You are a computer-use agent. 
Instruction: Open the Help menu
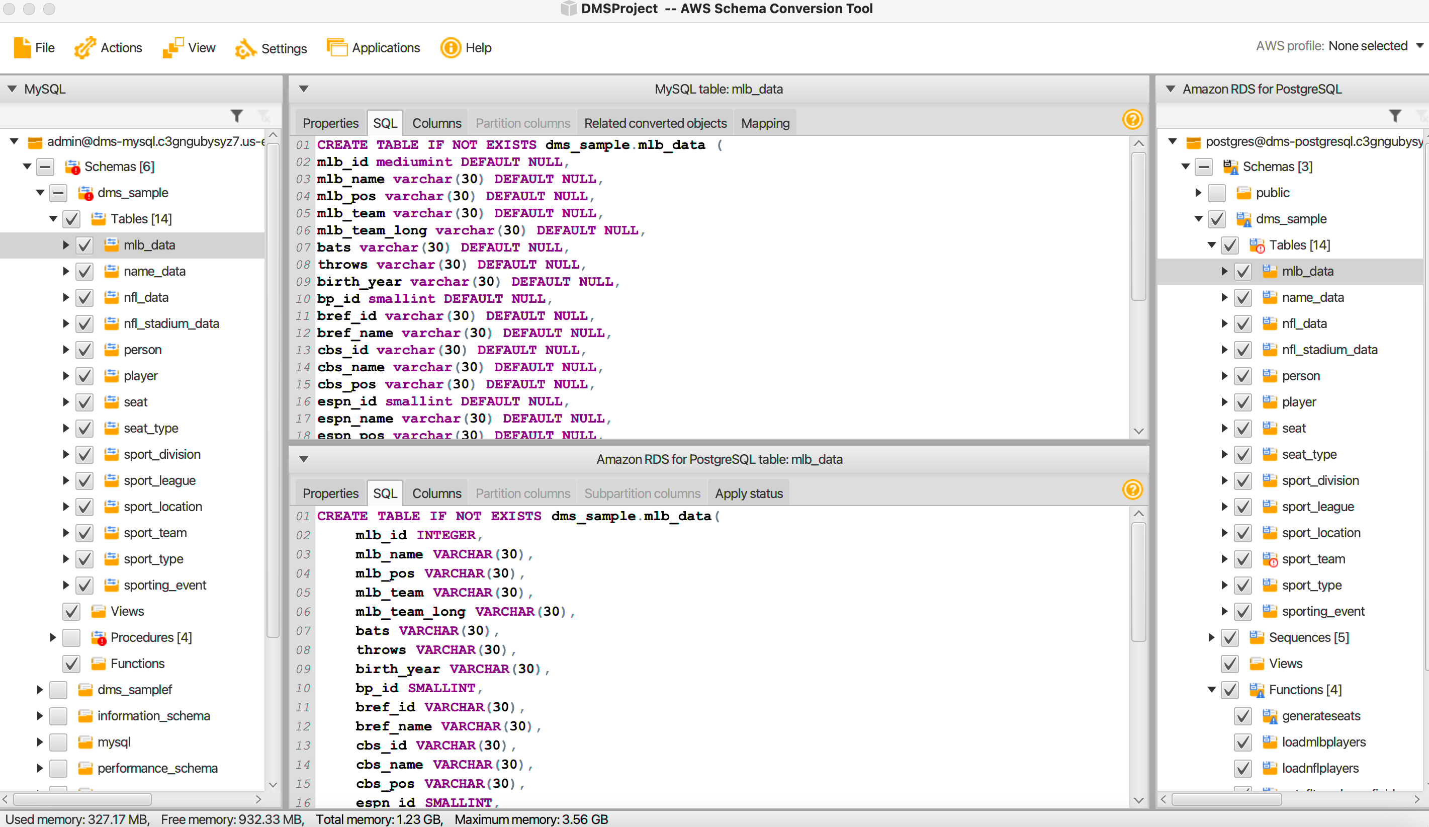(466, 48)
